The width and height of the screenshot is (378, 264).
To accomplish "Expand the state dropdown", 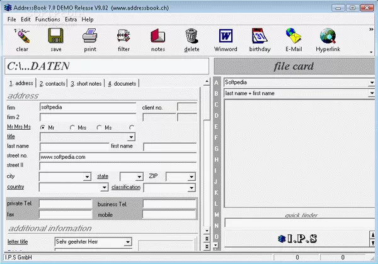I will [x=139, y=176].
